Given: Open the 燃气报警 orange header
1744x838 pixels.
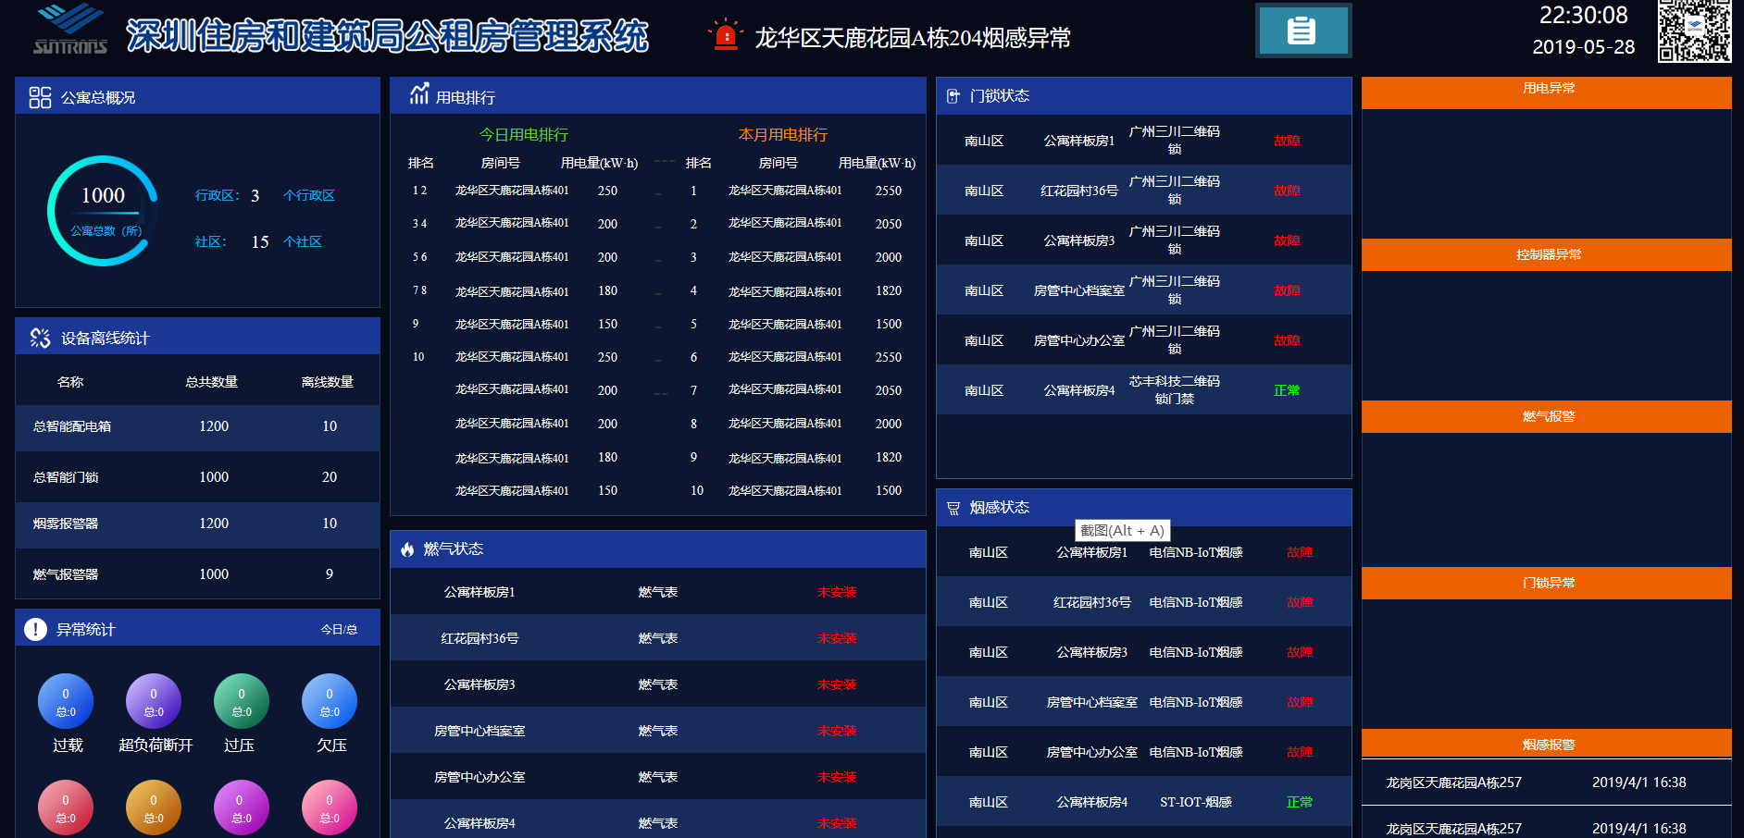Looking at the screenshot, I should coord(1547,417).
